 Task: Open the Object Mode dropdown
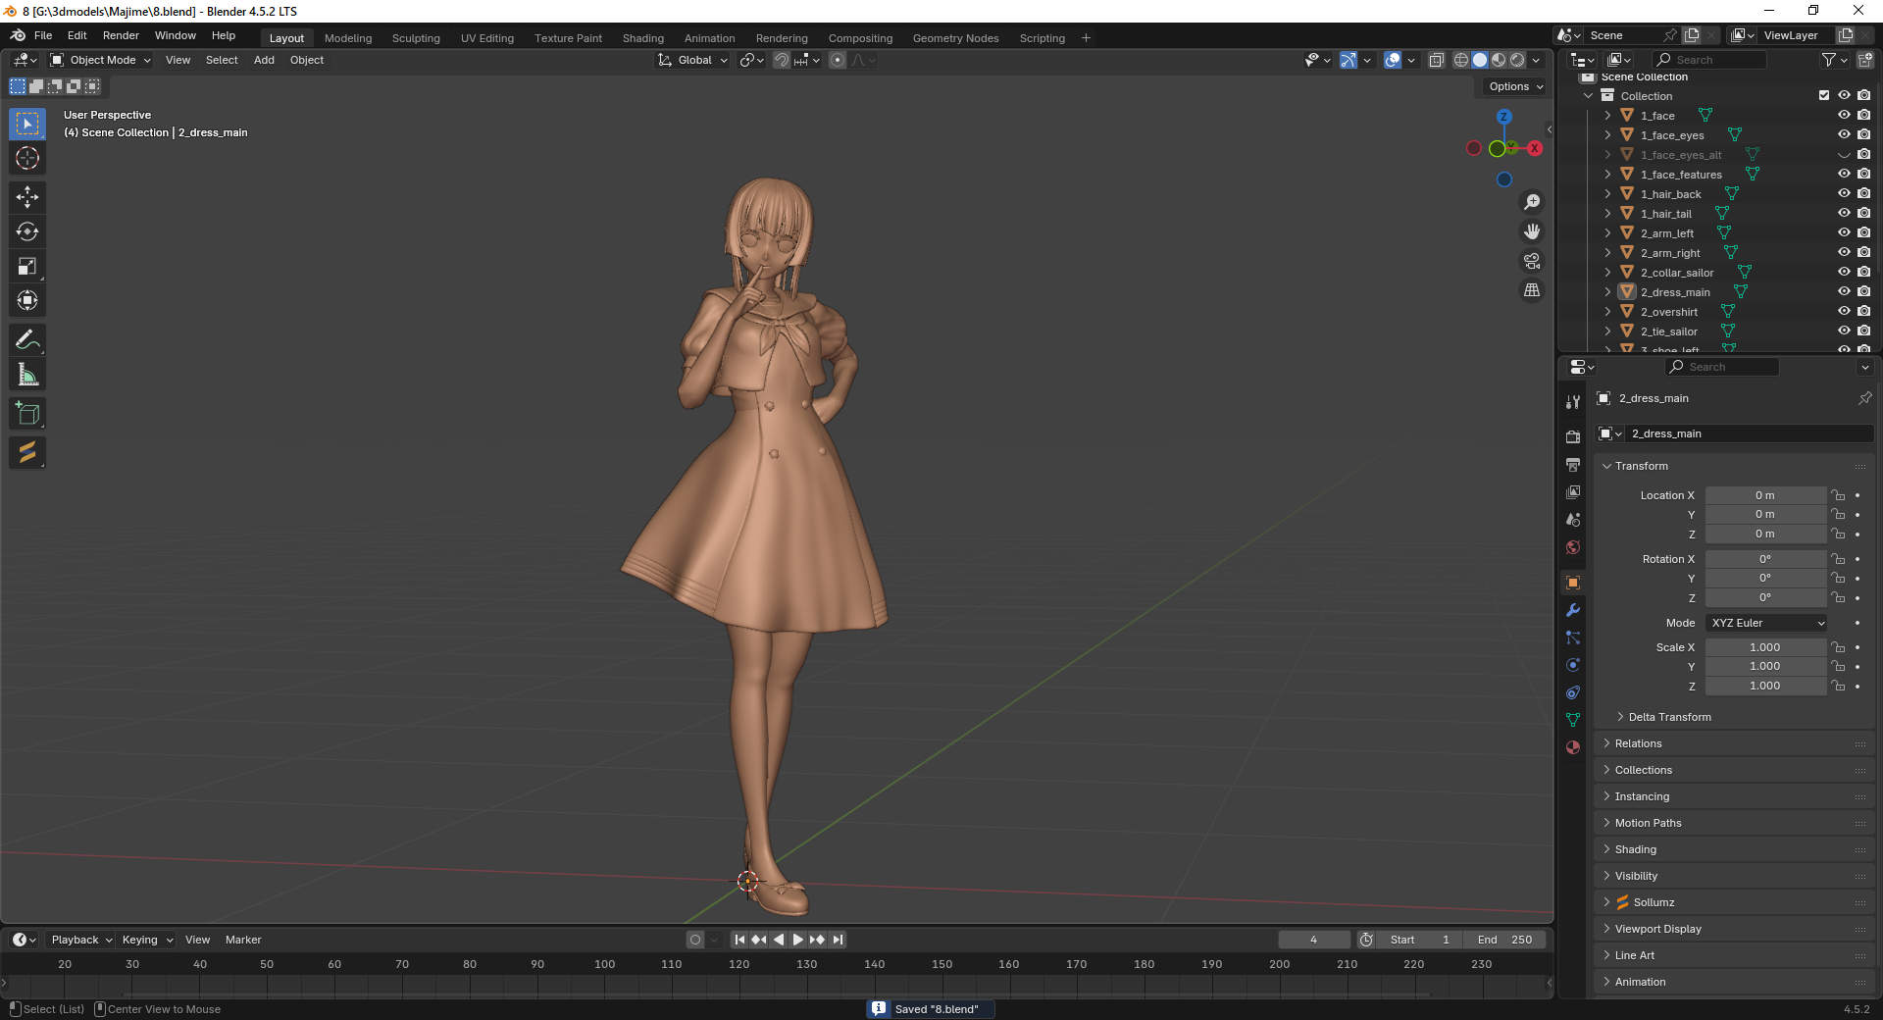(x=101, y=60)
